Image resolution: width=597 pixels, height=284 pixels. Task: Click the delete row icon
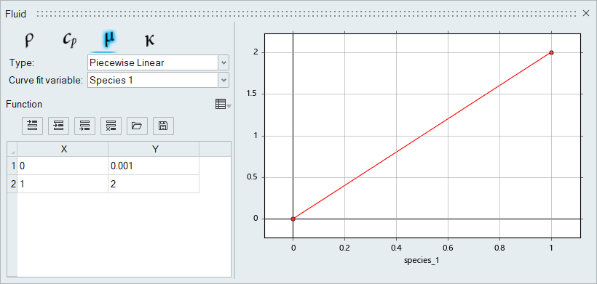click(111, 126)
